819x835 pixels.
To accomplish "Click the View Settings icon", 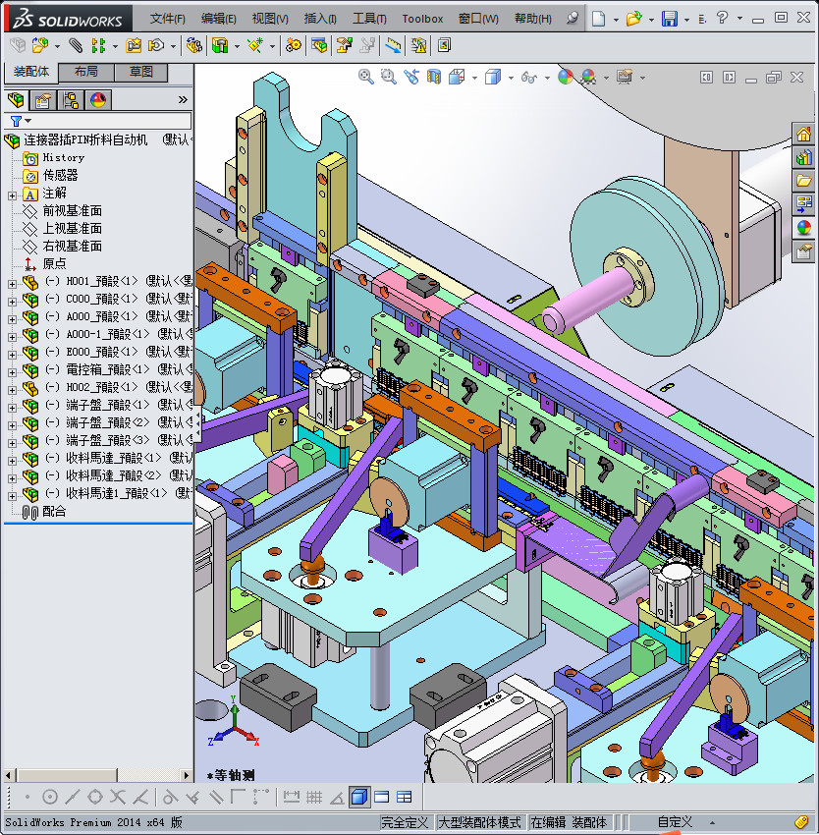I will (625, 78).
